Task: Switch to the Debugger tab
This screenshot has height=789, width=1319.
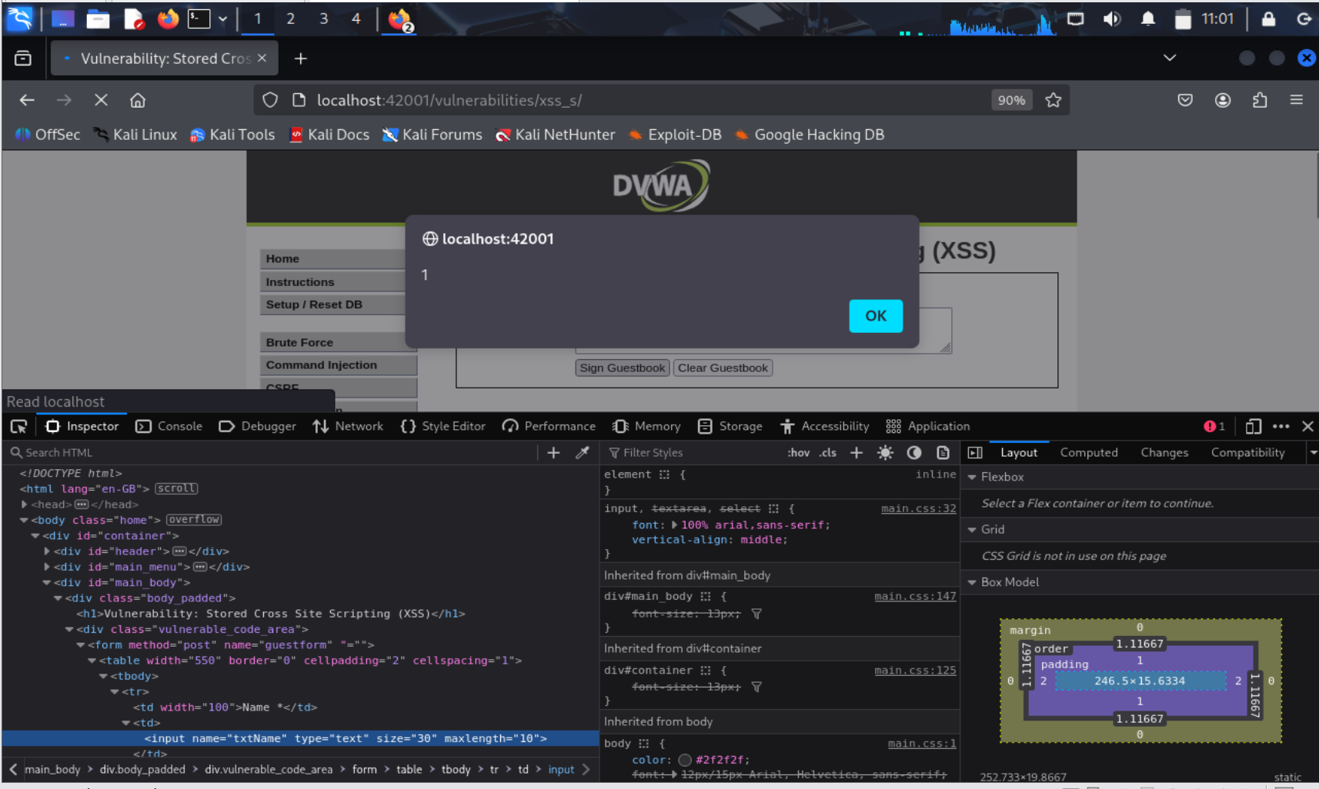Action: pyautogui.click(x=258, y=426)
